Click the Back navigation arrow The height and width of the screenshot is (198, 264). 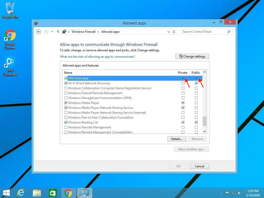(x=39, y=32)
